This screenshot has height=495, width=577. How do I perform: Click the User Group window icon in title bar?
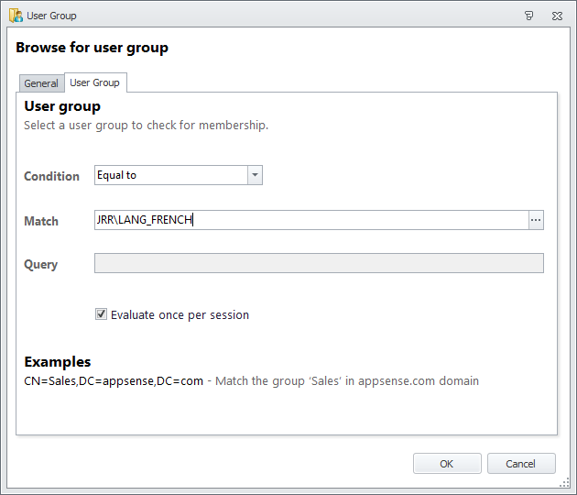pyautogui.click(x=16, y=16)
